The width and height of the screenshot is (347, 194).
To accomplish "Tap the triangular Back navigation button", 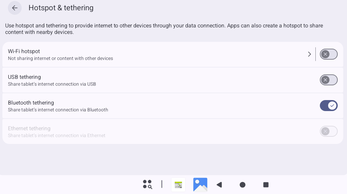I will [219, 185].
